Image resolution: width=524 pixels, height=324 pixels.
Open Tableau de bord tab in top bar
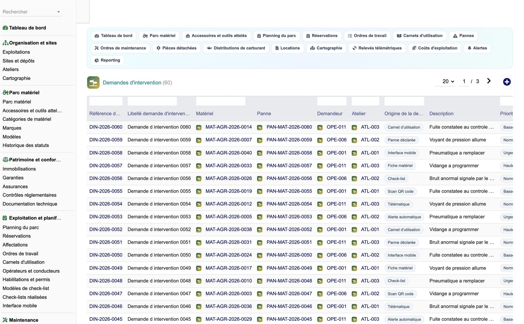click(113, 36)
